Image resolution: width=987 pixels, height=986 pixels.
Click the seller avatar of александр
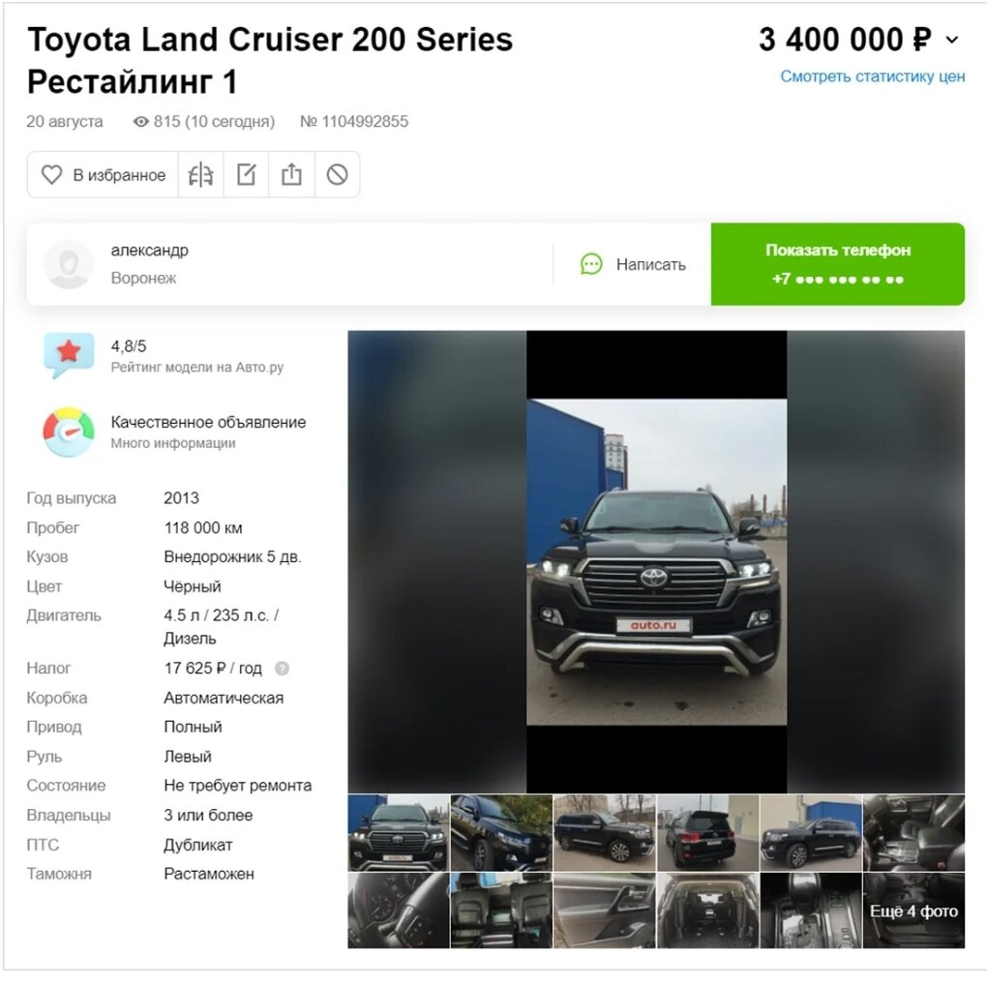[x=69, y=264]
